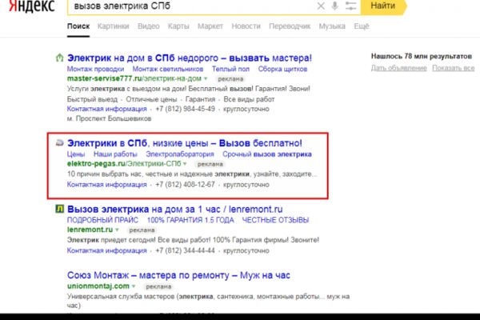Open Контактная информация for elektro-pegas.ru
The width and height of the screenshot is (480, 320).
point(107,185)
